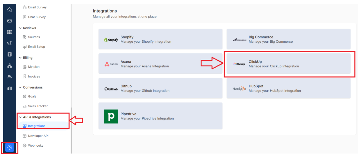Viewport: 358px width, 155px height.
Task: Click the ClickUp logo
Action: [239, 64]
